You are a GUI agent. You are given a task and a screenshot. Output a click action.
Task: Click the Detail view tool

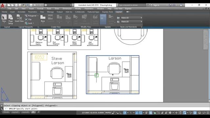68,19
